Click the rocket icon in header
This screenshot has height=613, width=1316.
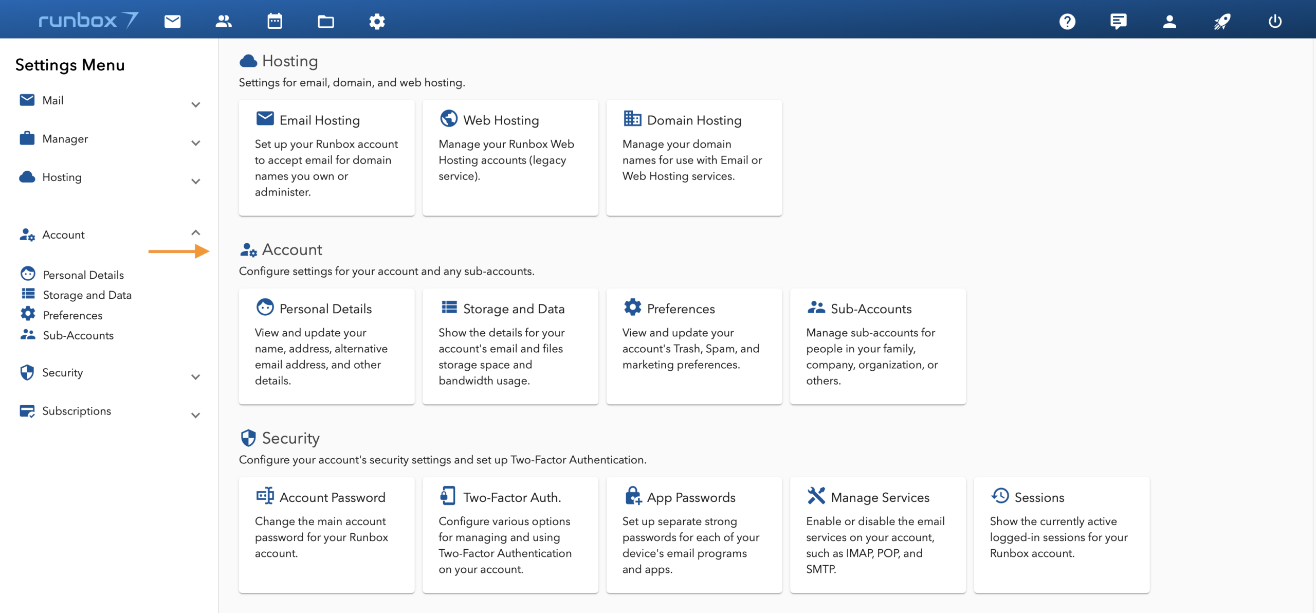click(x=1222, y=21)
